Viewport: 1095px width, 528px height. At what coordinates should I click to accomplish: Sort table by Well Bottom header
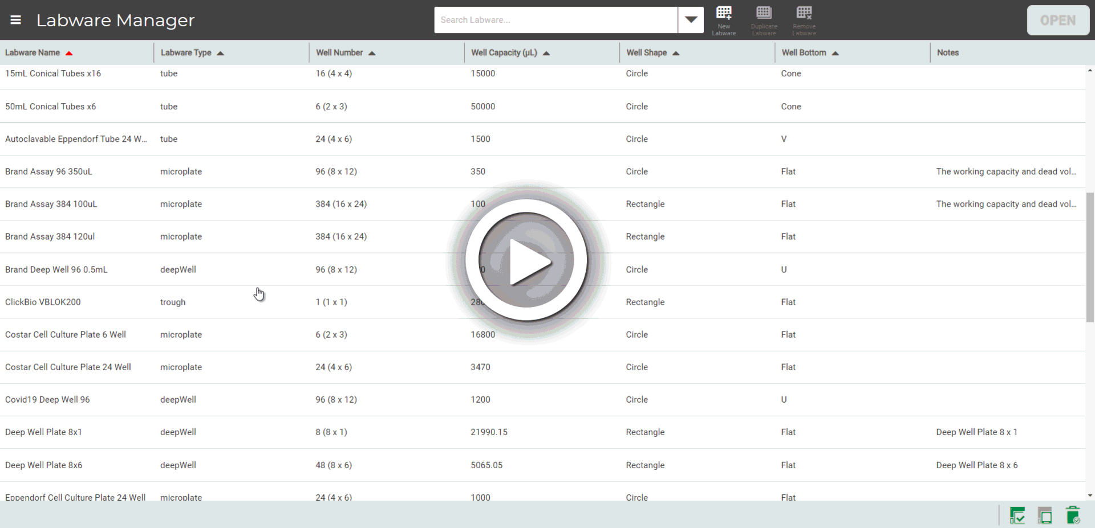pyautogui.click(x=804, y=52)
